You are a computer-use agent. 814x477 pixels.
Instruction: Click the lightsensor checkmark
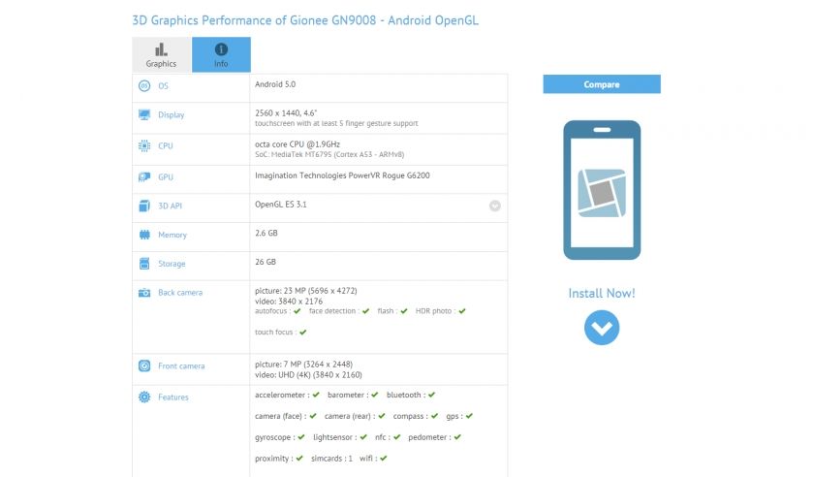(363, 437)
